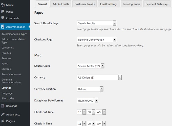Open the Facilities submenu link
The image size is (172, 126).
pyautogui.click(x=6, y=53)
